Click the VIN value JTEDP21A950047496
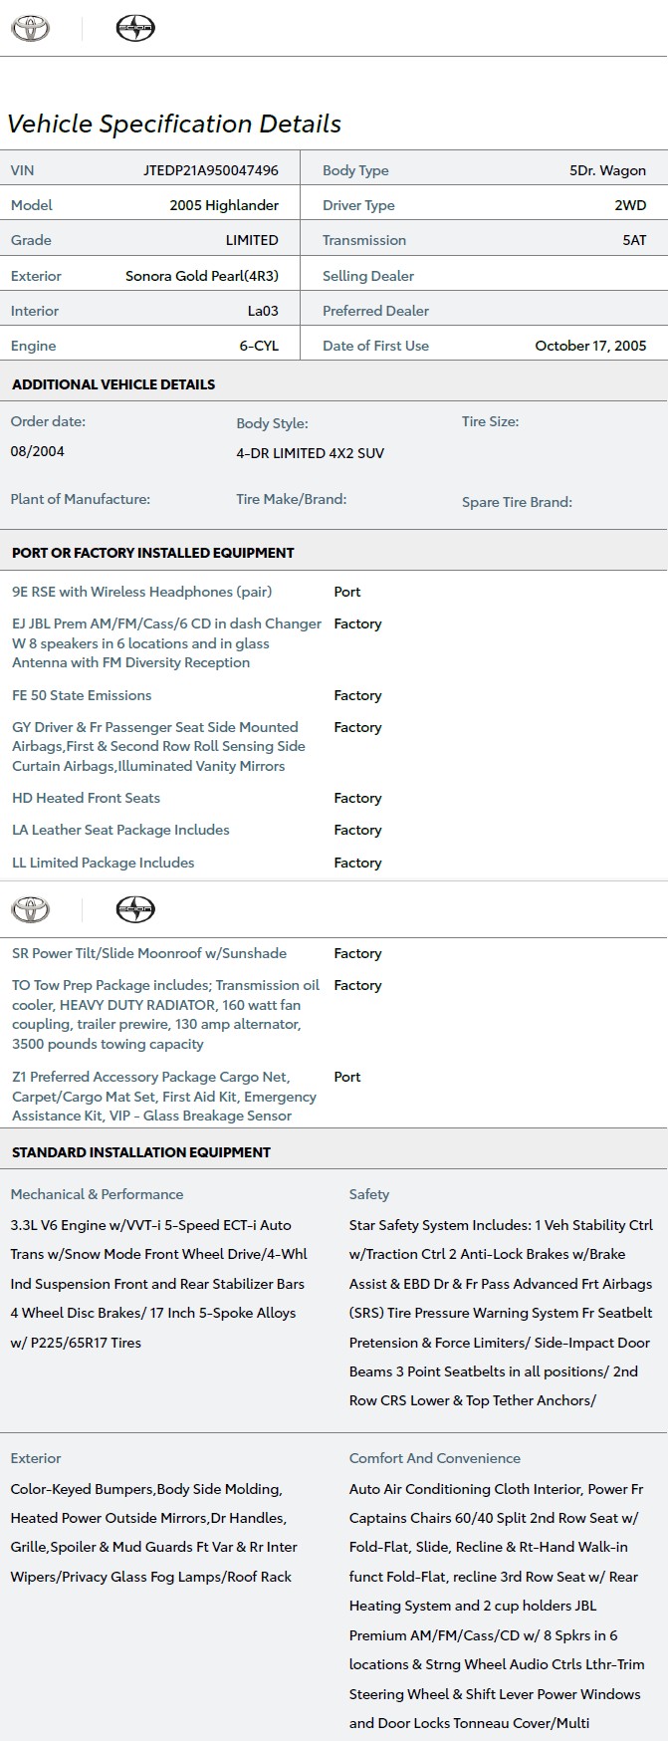This screenshot has width=668, height=1741. (x=210, y=170)
